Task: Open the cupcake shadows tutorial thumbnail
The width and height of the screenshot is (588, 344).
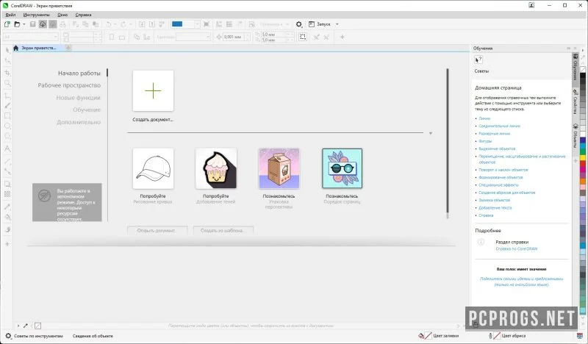Action: [216, 168]
